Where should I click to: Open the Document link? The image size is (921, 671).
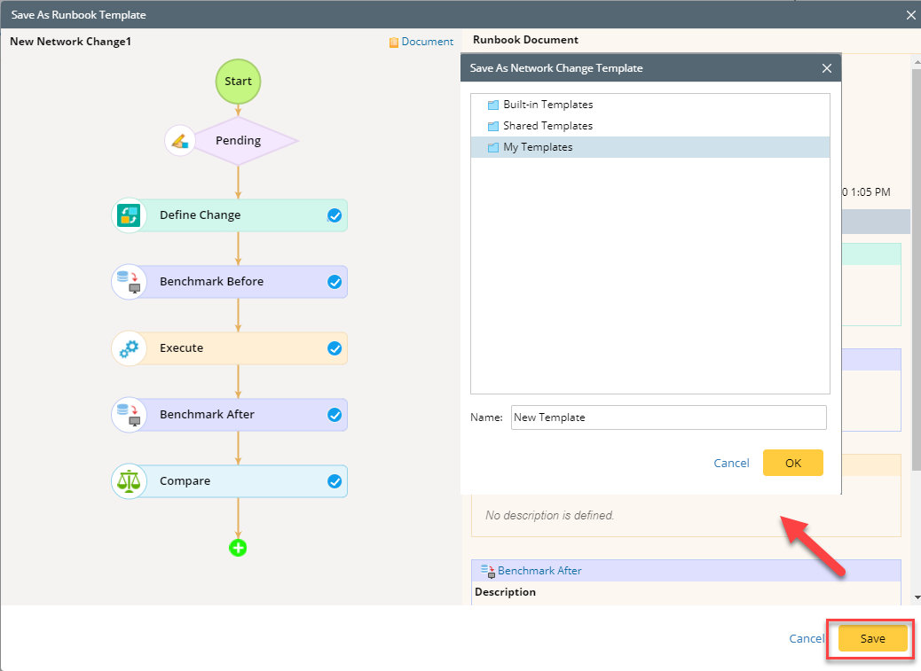(427, 42)
